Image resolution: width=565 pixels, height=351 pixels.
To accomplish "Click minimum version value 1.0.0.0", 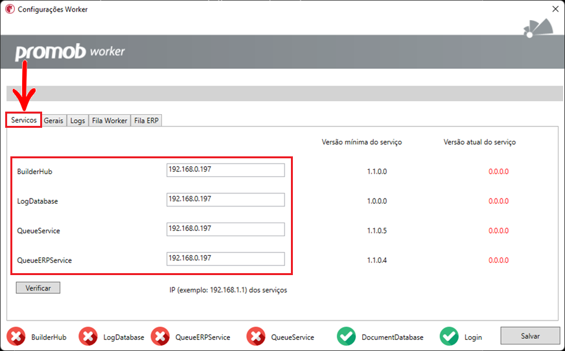I will pyautogui.click(x=377, y=201).
